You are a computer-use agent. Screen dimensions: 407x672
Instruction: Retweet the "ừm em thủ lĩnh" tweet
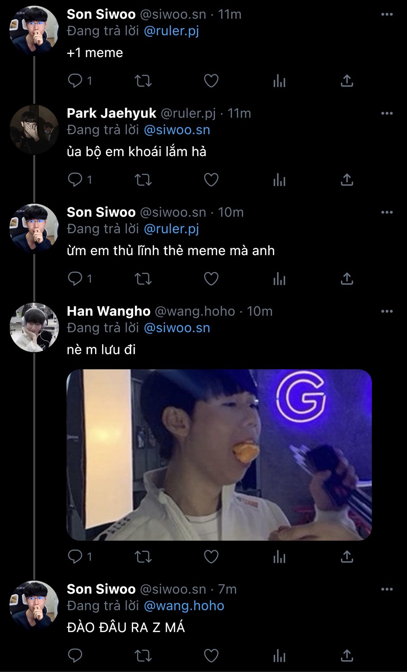tap(143, 279)
